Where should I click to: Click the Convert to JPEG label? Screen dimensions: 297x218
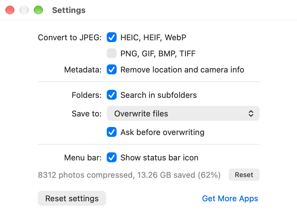click(x=70, y=37)
